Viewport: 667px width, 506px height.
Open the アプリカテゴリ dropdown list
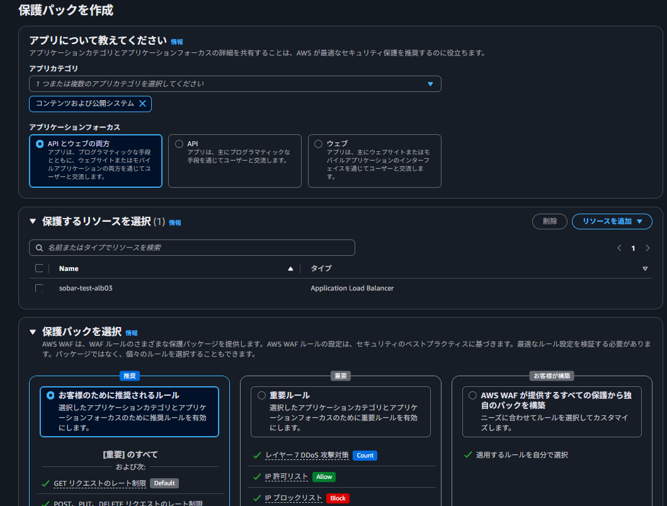coord(430,84)
